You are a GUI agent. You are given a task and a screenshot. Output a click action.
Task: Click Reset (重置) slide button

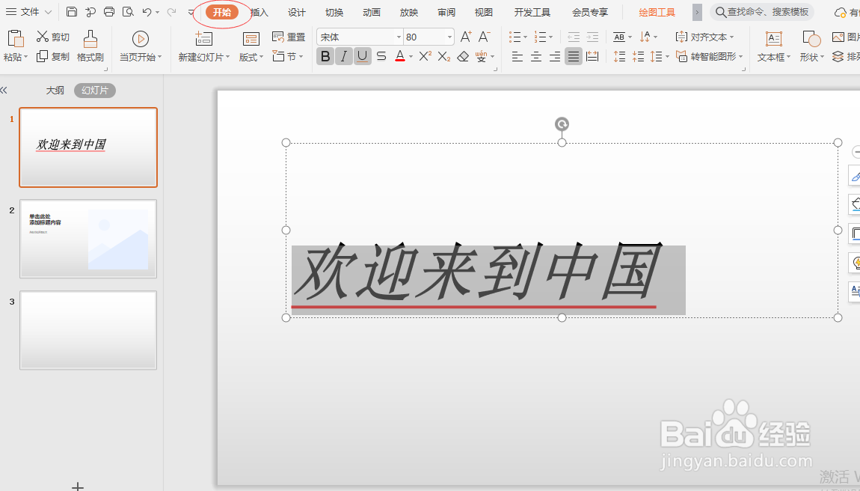click(x=289, y=37)
